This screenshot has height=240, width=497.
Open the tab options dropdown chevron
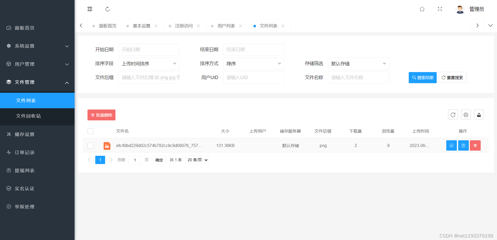tap(490, 26)
